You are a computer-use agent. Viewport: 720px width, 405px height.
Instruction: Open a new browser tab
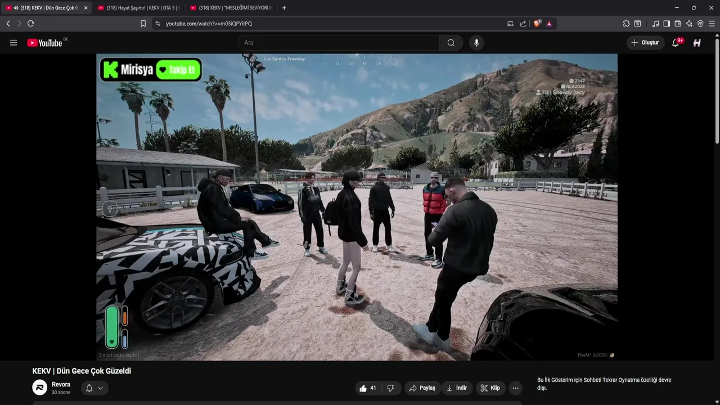tap(284, 8)
